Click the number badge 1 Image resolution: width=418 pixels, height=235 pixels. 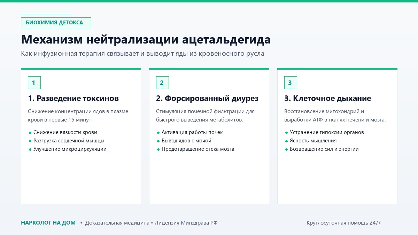(34, 83)
